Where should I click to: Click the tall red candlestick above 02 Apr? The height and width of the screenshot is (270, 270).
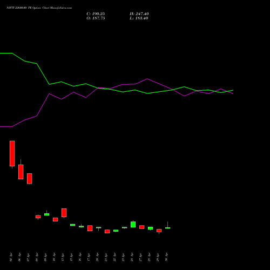coord(12,153)
